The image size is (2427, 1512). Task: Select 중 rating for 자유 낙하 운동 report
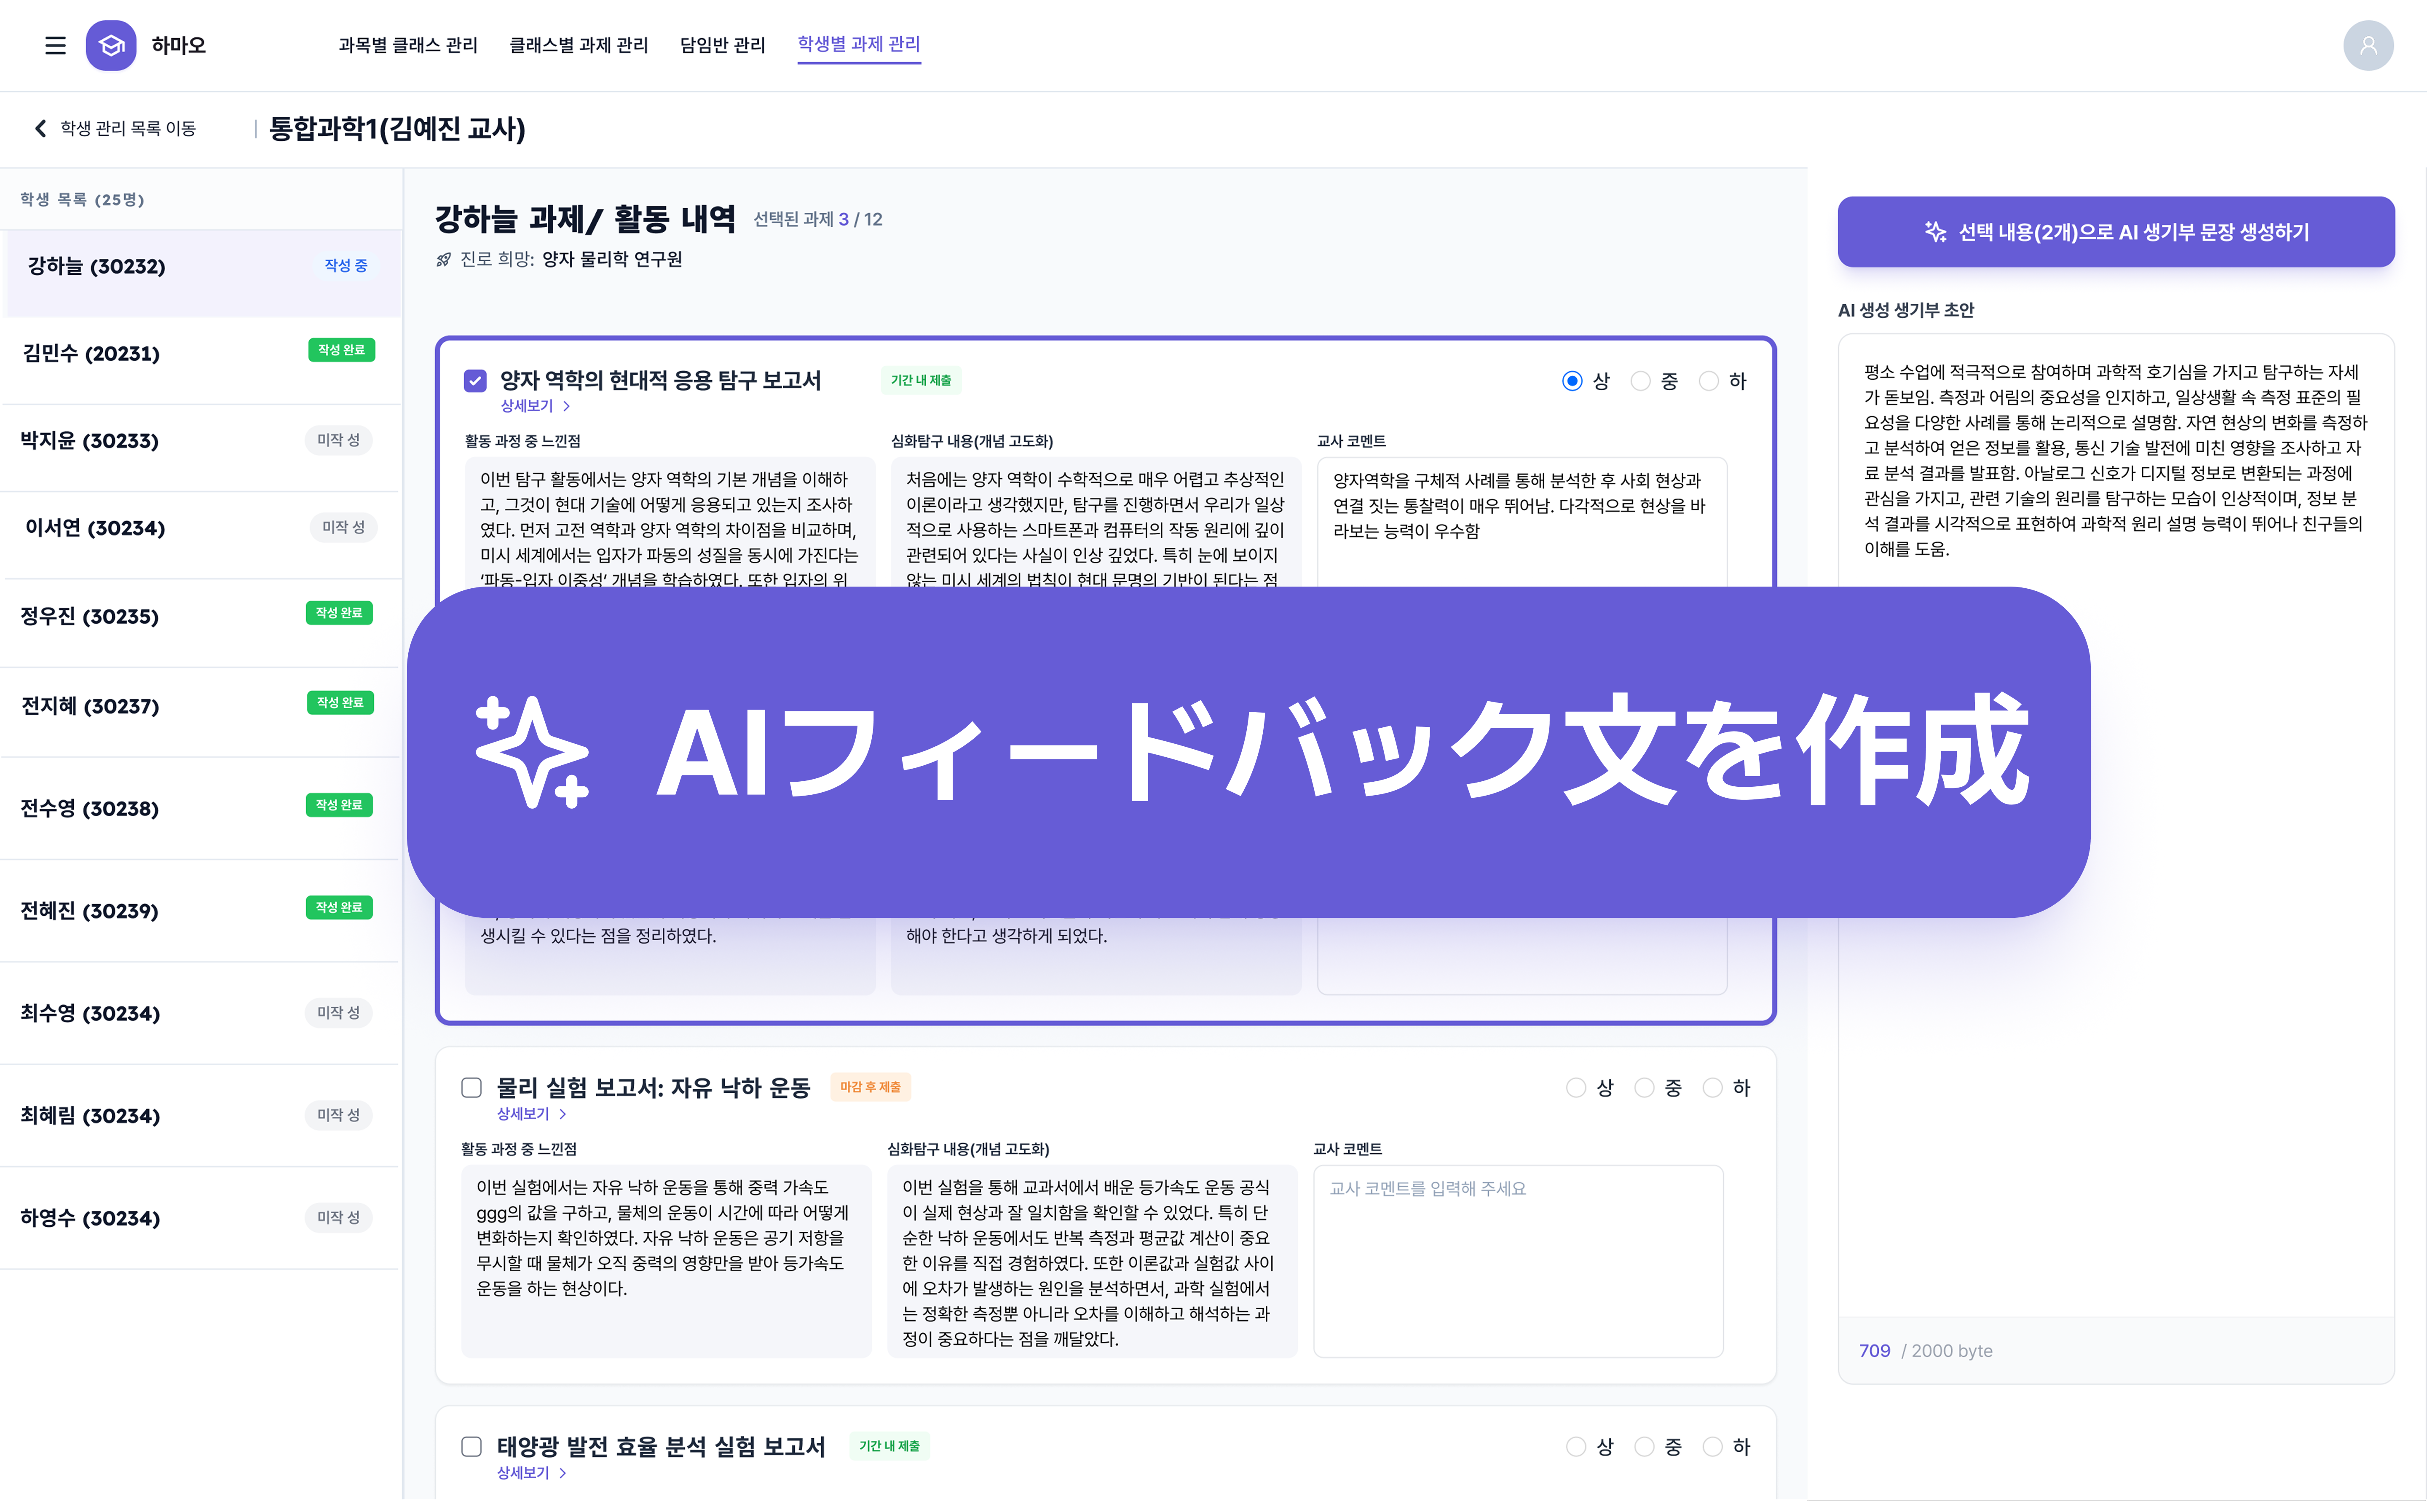point(1643,1088)
